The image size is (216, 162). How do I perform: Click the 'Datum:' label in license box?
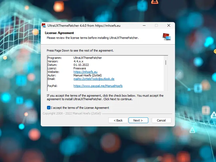(x=52, y=65)
